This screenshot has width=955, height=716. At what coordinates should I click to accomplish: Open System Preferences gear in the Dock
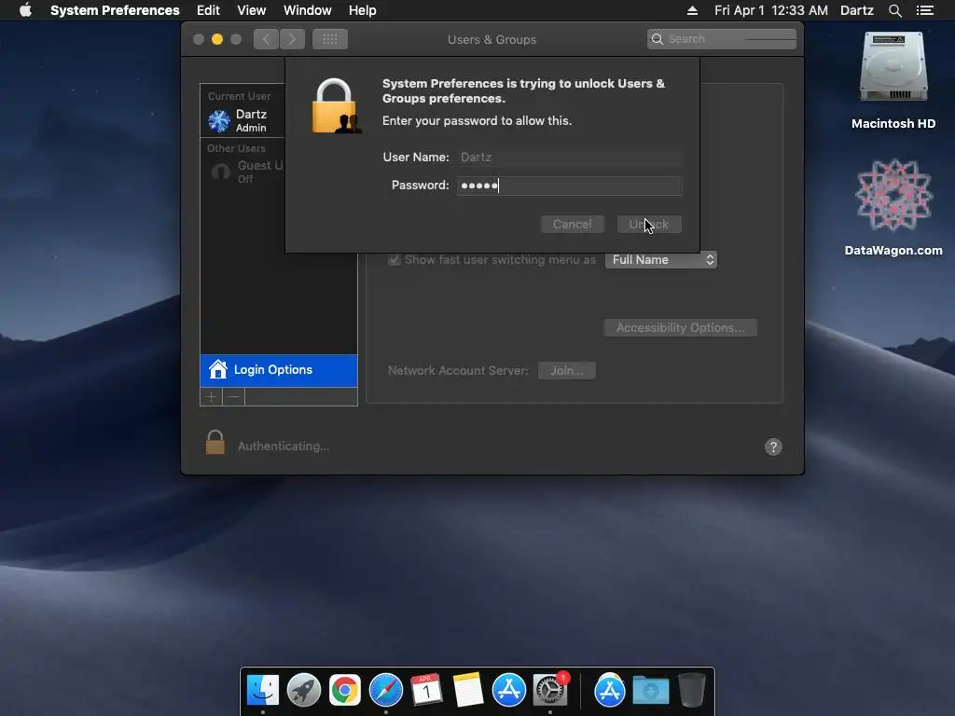point(550,690)
